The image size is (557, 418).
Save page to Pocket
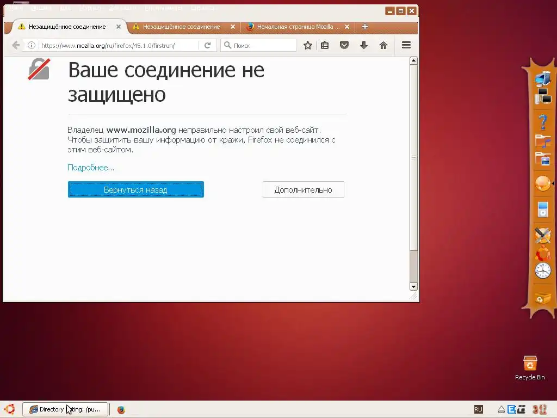click(344, 45)
